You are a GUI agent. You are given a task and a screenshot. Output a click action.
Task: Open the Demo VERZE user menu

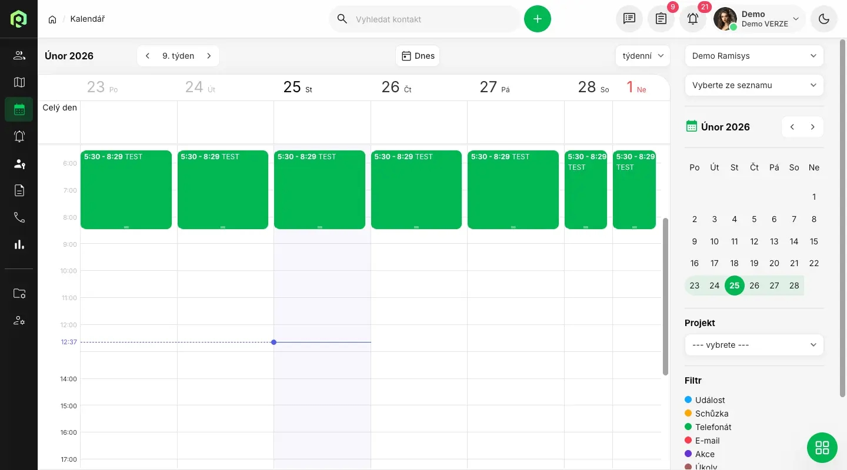(x=759, y=19)
